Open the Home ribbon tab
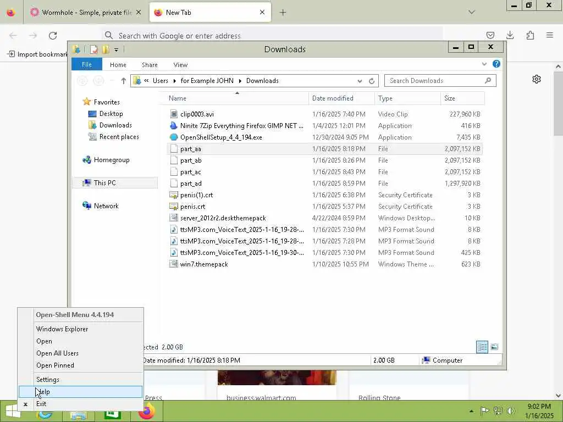Screen dimensions: 563x422 click(118, 65)
